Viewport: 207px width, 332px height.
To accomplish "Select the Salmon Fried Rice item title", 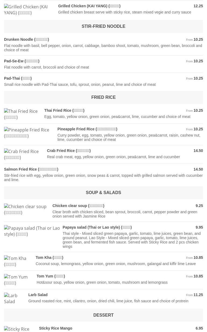I will click(31, 169).
